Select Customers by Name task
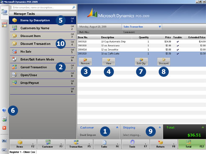The width and height of the screenshot is (206, 154). 43,28
